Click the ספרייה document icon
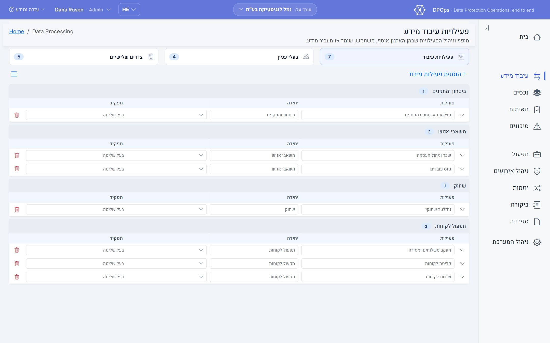The height and width of the screenshot is (343, 550). click(537, 222)
